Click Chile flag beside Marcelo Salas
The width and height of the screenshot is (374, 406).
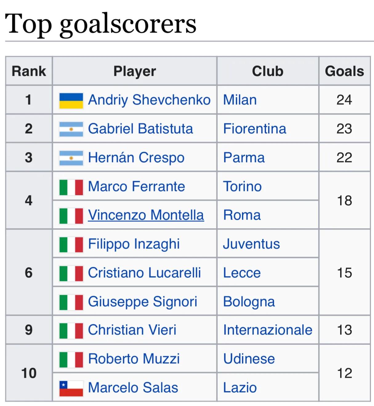tap(71, 388)
